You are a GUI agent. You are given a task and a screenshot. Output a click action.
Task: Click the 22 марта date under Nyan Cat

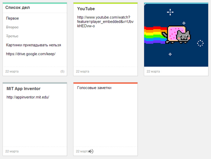click(153, 72)
